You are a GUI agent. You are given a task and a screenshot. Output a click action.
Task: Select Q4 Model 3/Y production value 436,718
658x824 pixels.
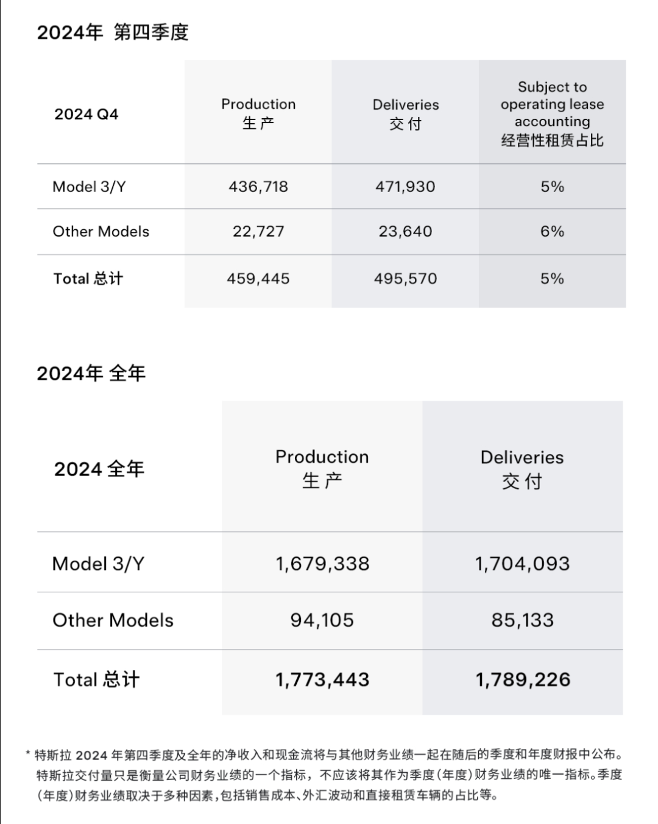[258, 186]
